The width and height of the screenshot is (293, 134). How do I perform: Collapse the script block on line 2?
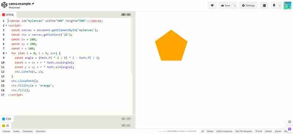pos(6,25)
